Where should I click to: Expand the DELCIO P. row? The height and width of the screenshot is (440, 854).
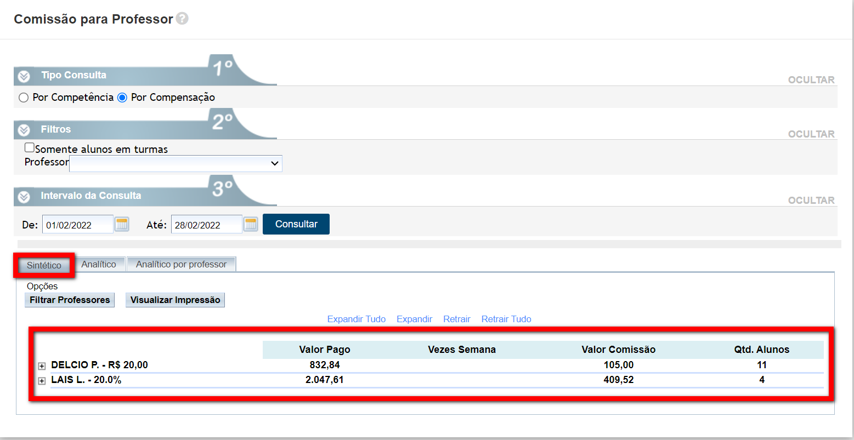click(x=42, y=366)
